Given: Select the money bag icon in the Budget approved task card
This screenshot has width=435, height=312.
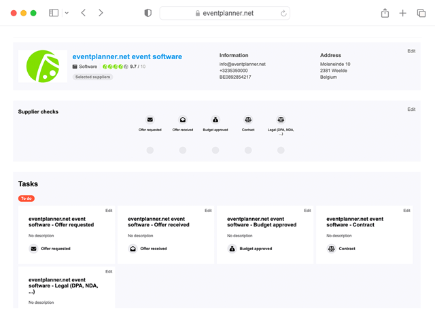Looking at the screenshot, I should [x=232, y=249].
